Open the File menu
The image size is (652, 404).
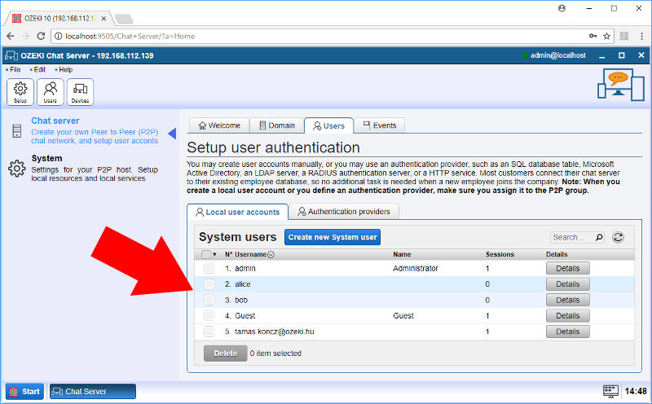coord(15,70)
